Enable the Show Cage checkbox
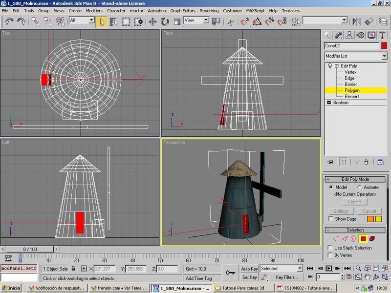The image size is (391, 293). click(x=331, y=219)
